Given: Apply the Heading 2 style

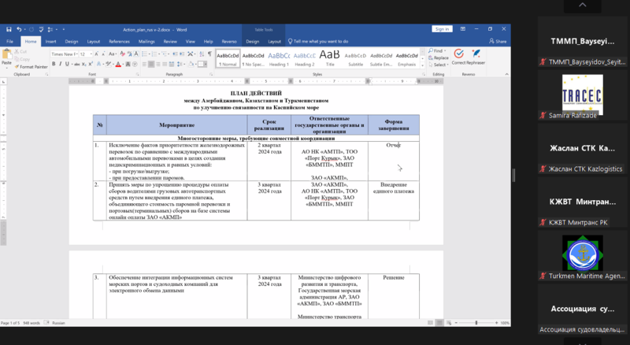Looking at the screenshot, I should point(305,58).
